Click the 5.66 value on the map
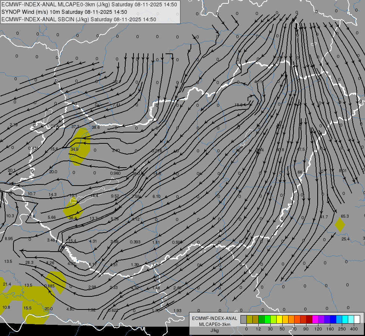365x336 pixels. pyautogui.click(x=52, y=217)
